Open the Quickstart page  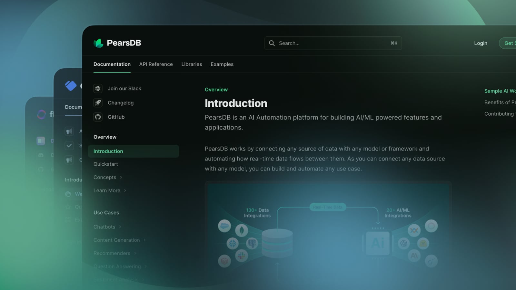coord(106,164)
